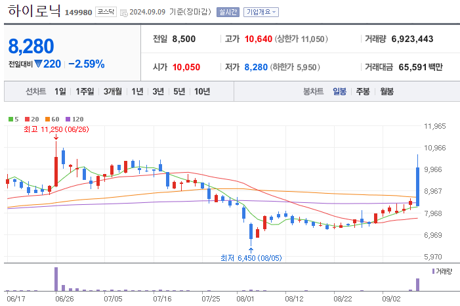Click the orange 60-day moving average swatch
Viewport: 460px width, 306px height.
click(x=47, y=120)
